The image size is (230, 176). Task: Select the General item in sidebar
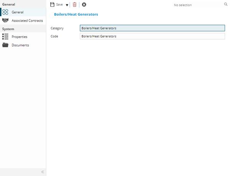18,12
